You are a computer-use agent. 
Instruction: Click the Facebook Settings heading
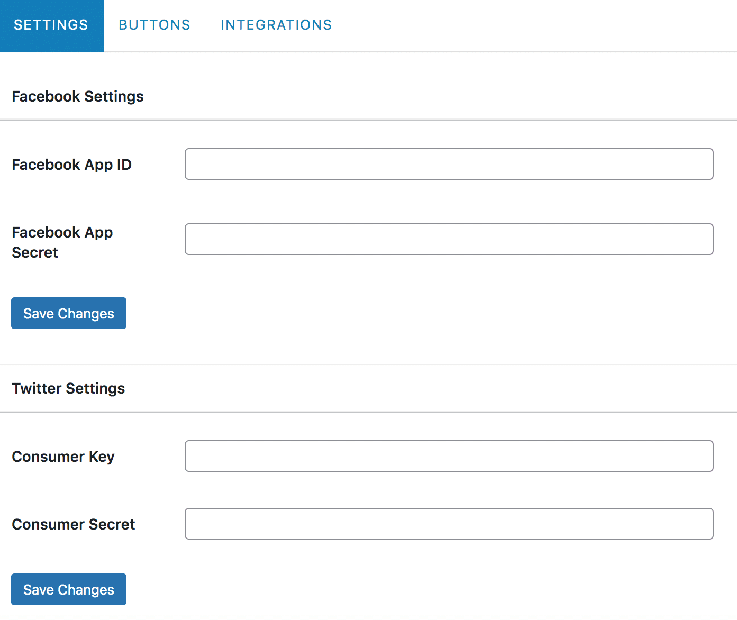[x=78, y=96]
